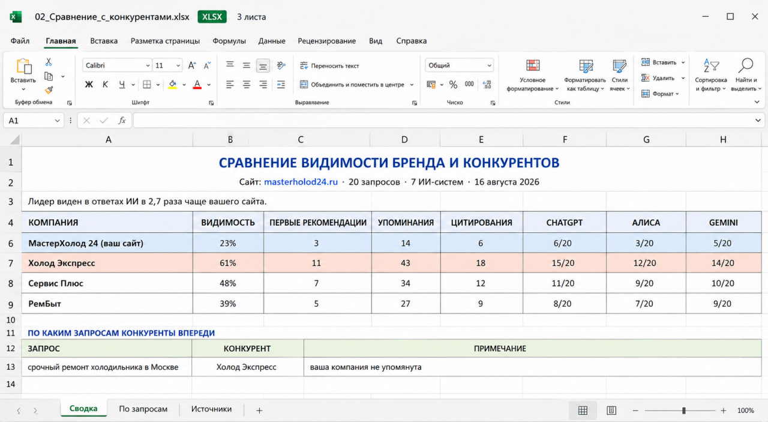This screenshot has width=768, height=422.
Task: Click the increase indent icon
Action: click(280, 85)
